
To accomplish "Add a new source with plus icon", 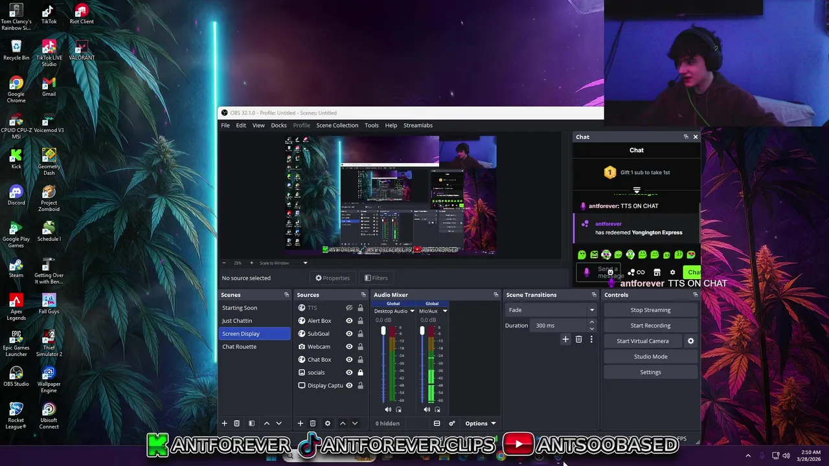I will click(x=300, y=423).
